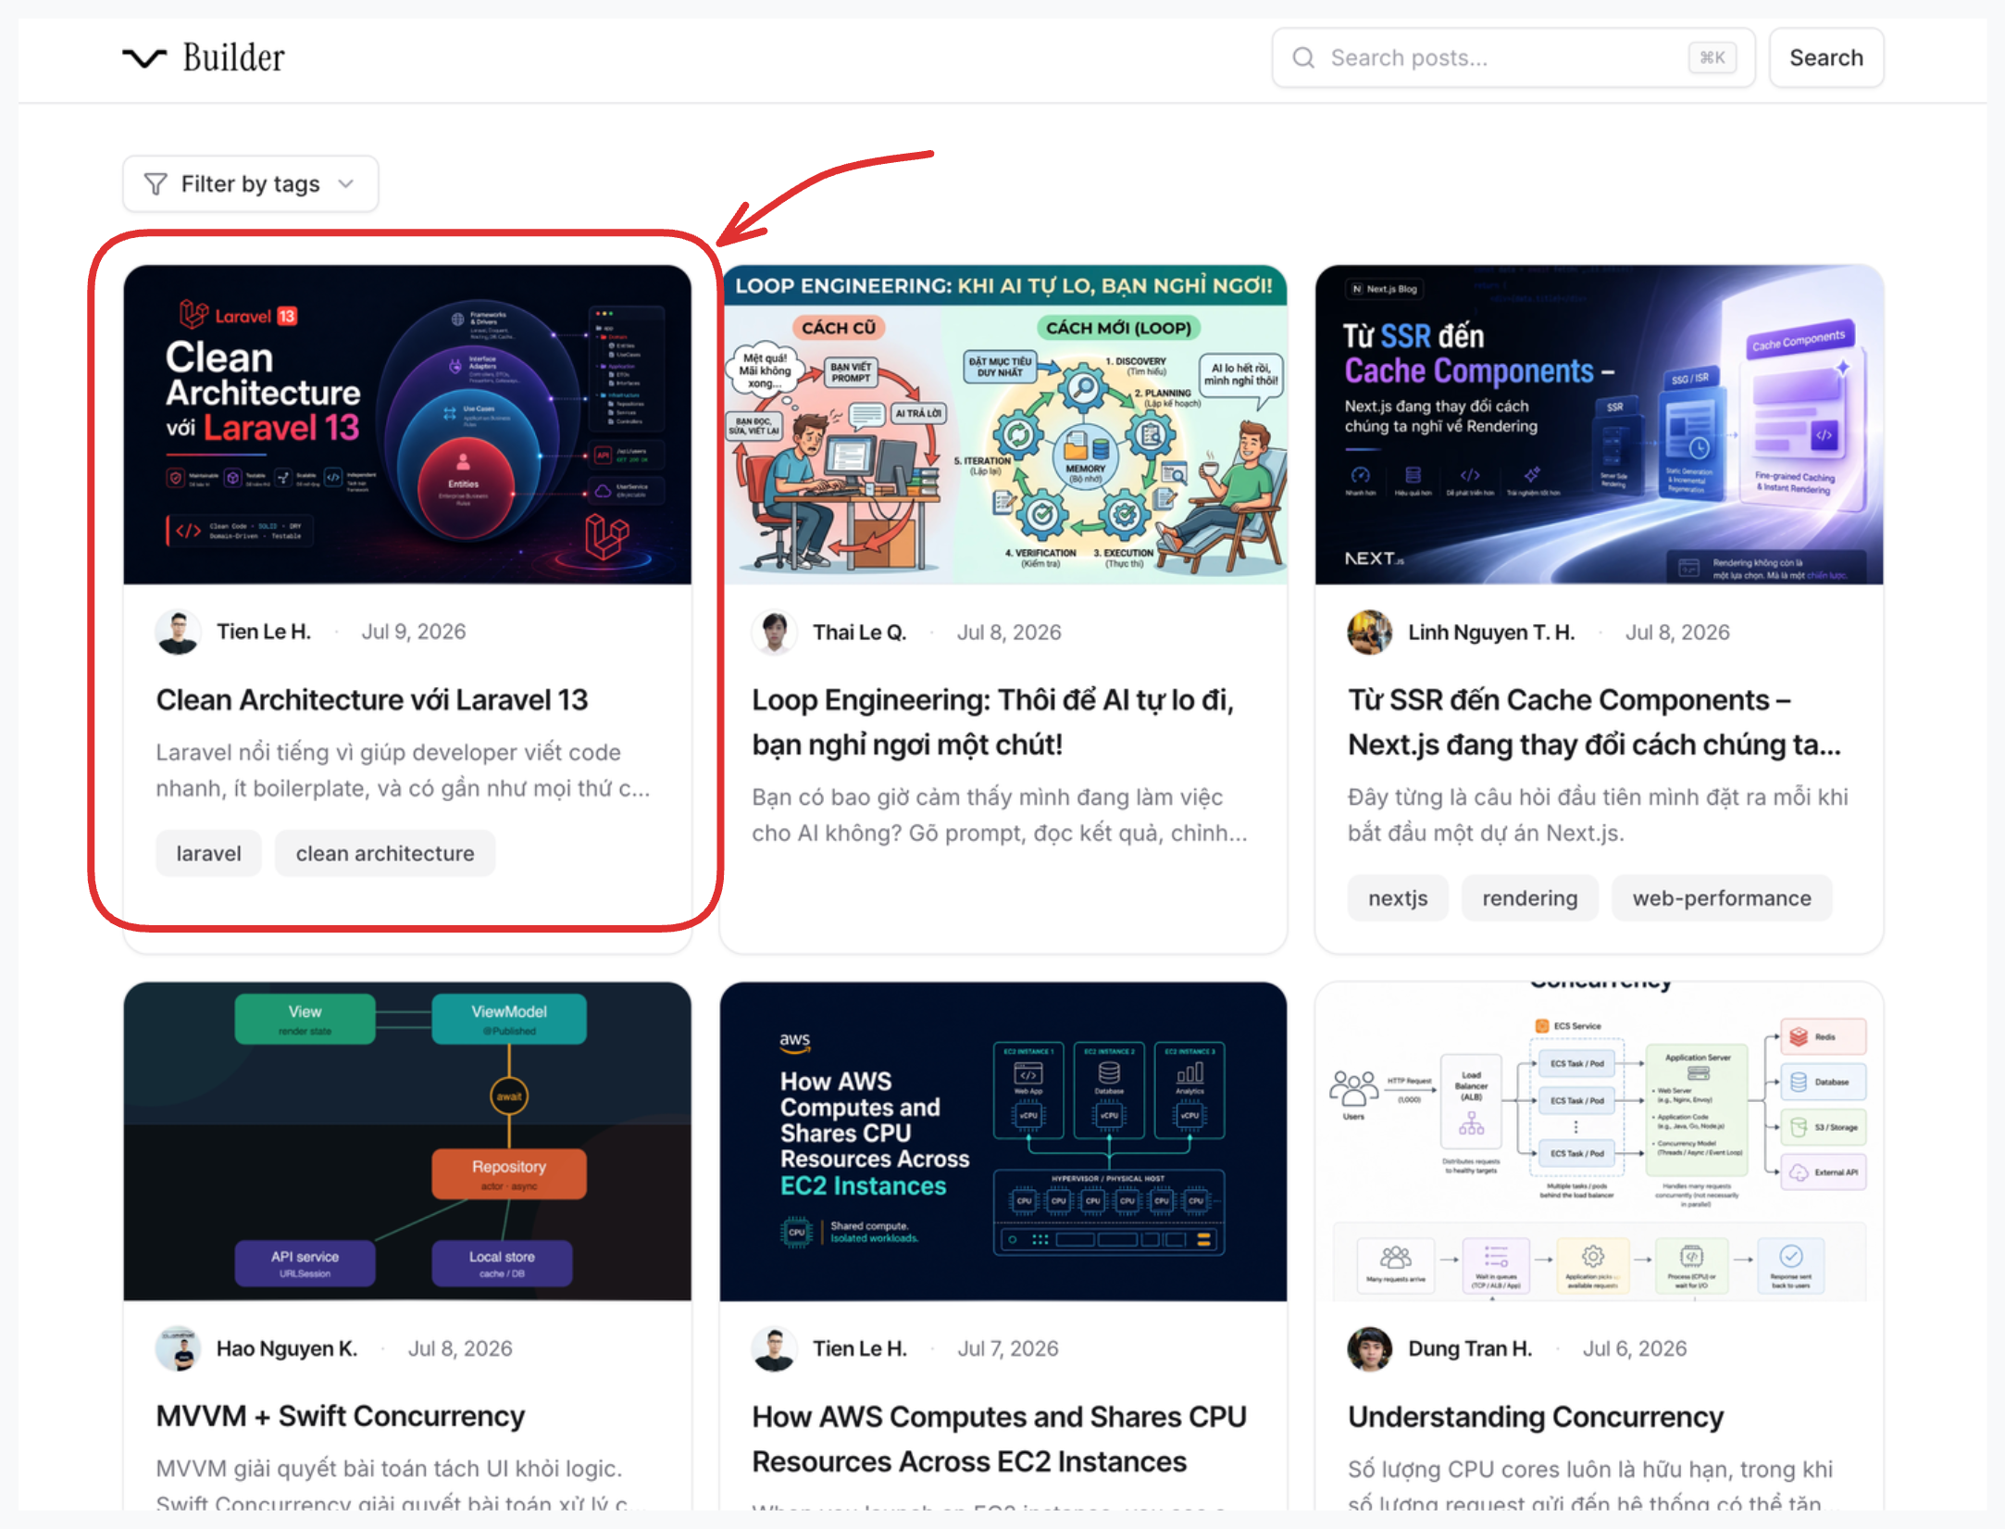This screenshot has width=2005, height=1529.
Task: Select the rendering tag
Action: pos(1530,898)
